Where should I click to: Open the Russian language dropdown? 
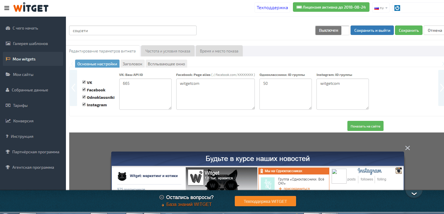(x=381, y=8)
